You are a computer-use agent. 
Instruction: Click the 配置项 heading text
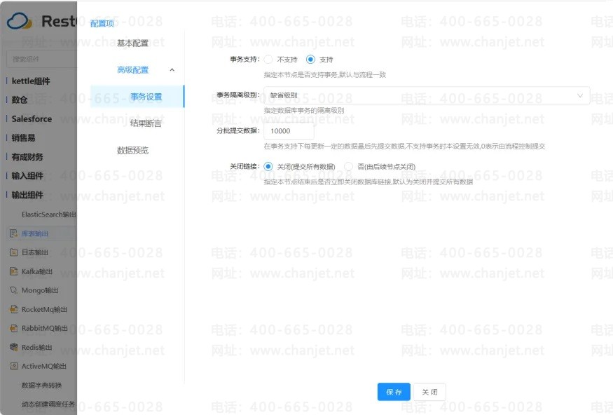pyautogui.click(x=102, y=23)
